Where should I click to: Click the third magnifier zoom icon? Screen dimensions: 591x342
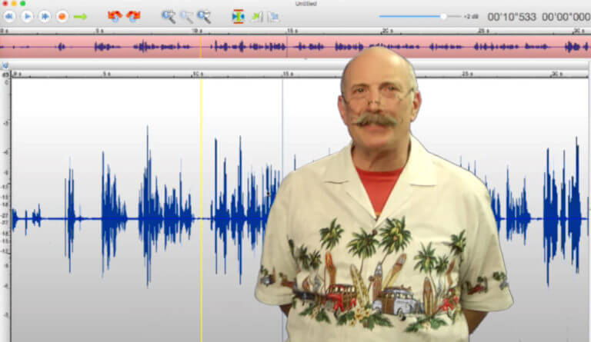[204, 17]
